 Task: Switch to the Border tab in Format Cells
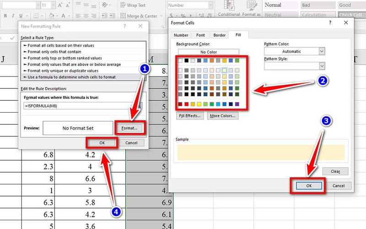220,35
